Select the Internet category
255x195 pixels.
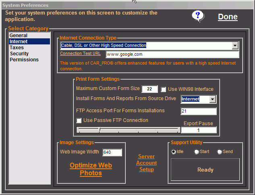pos(29,42)
